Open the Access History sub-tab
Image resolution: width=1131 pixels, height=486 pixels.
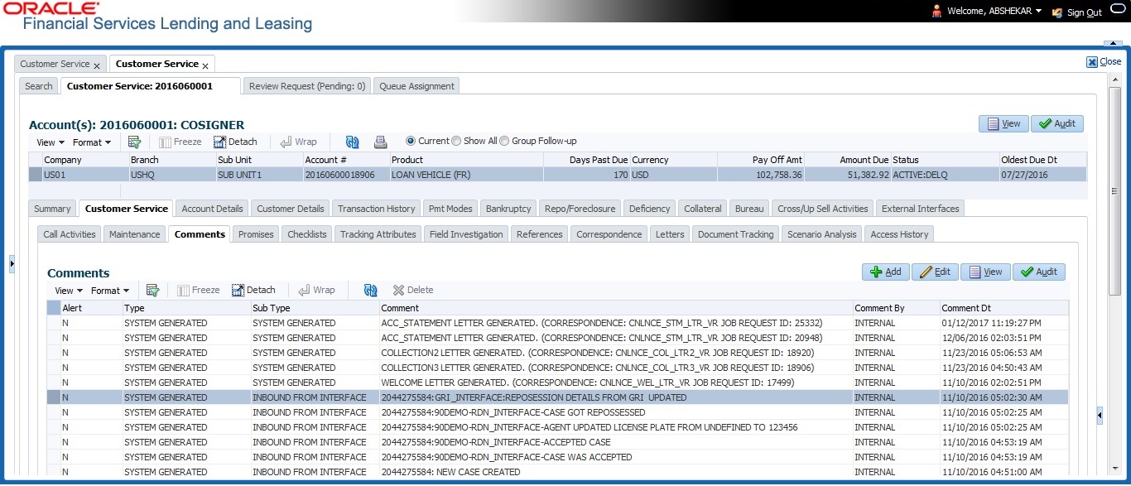coord(899,234)
